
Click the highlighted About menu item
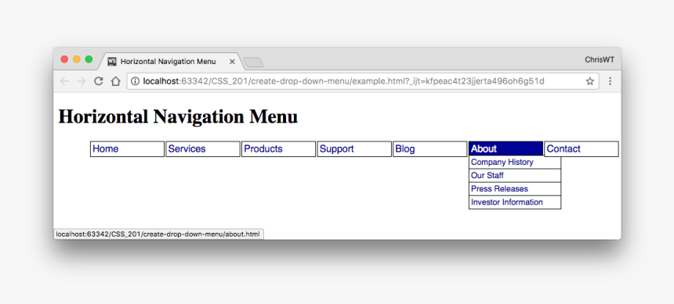(505, 148)
